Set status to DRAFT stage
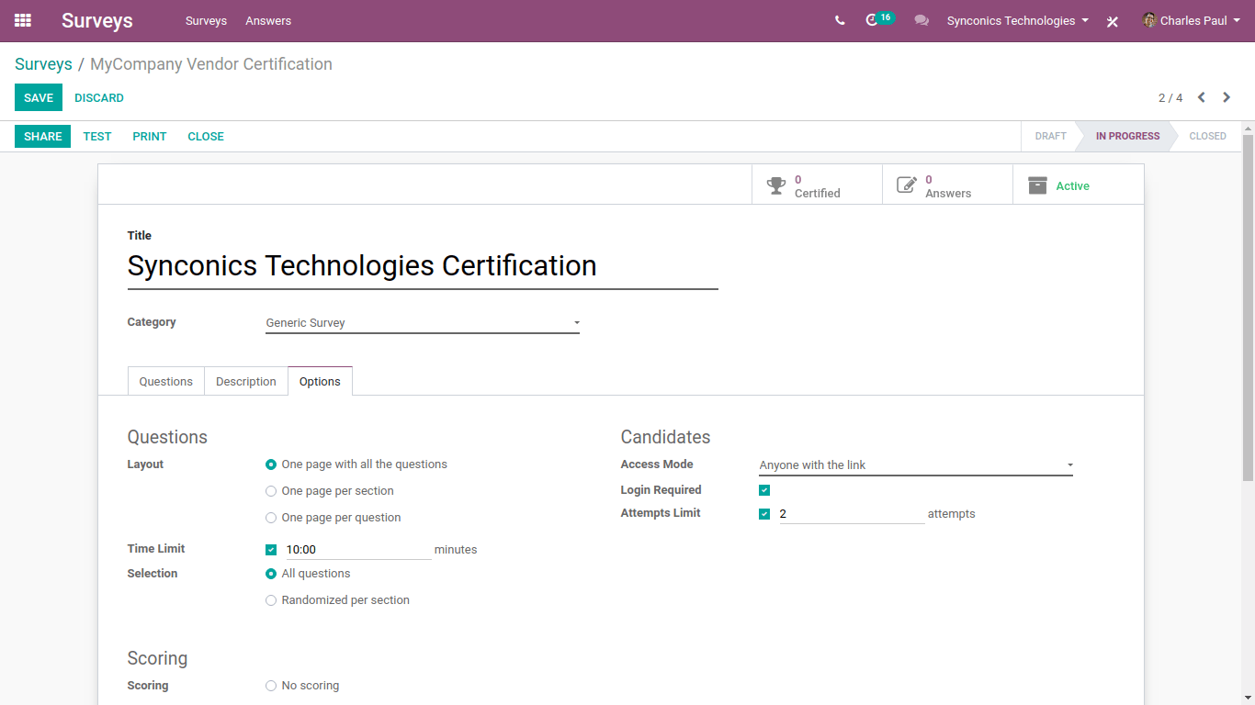Viewport: 1255px width, 705px height. (x=1050, y=136)
